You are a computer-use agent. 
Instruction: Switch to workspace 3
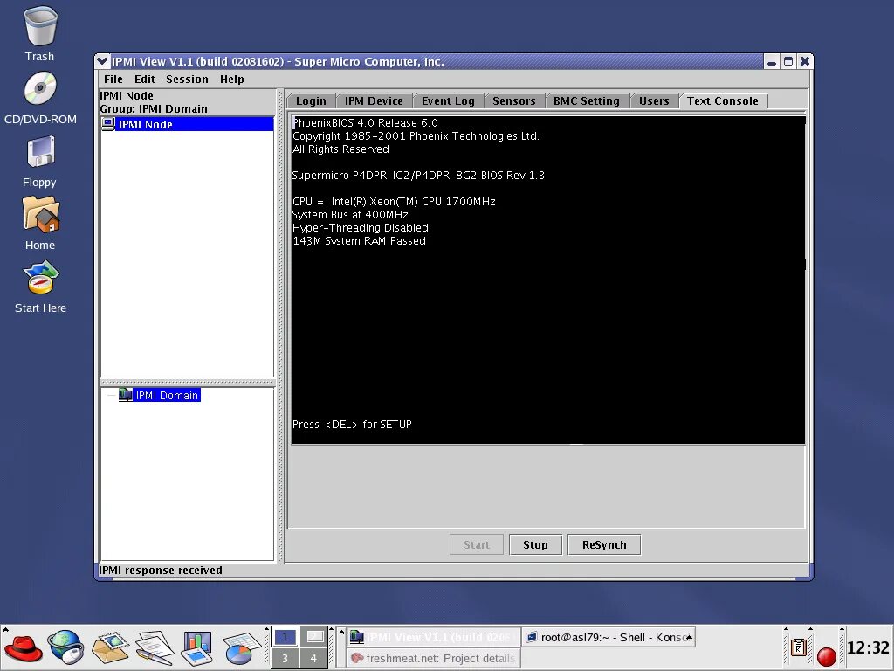click(285, 658)
